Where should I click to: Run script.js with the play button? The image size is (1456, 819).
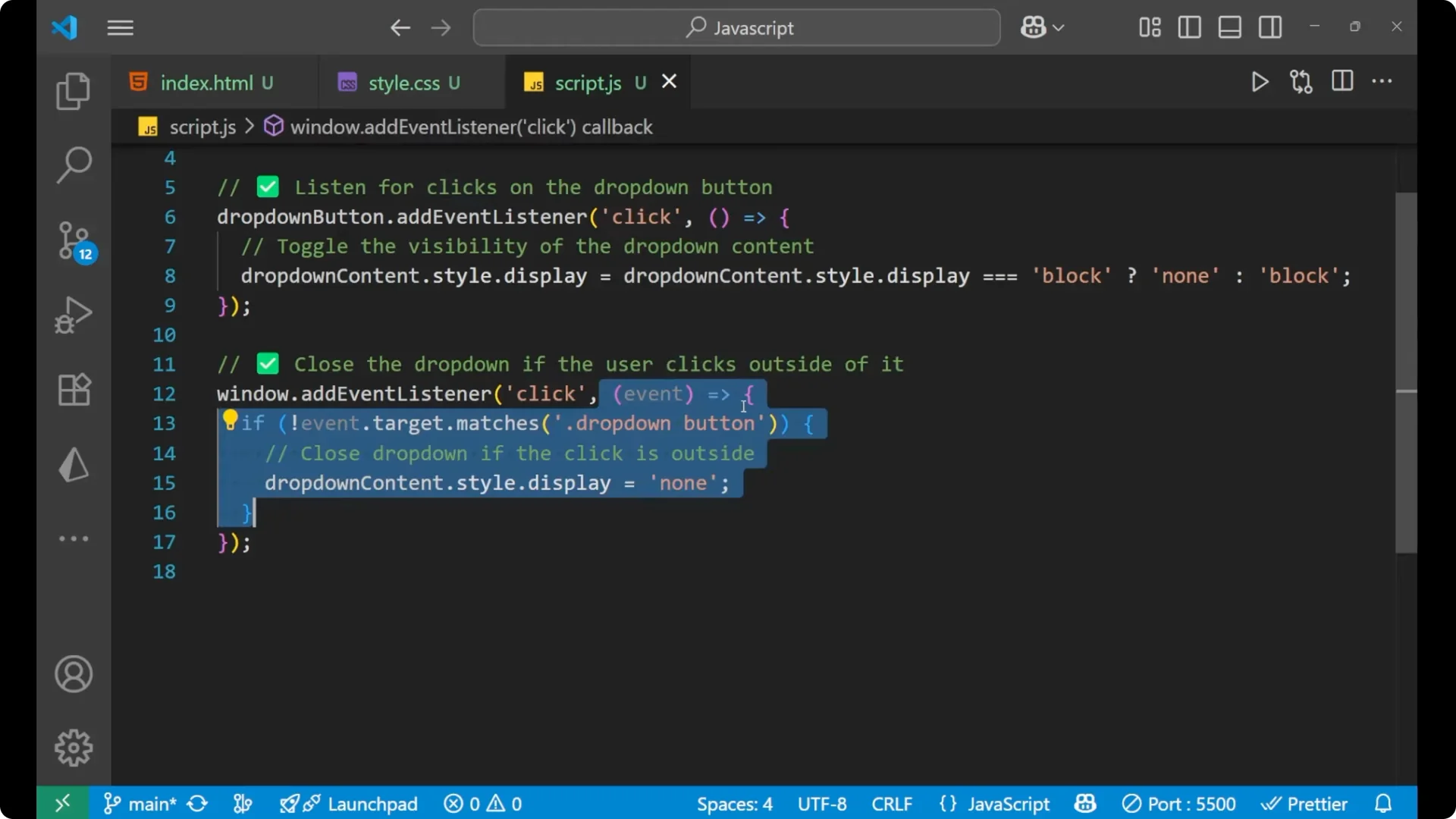tap(1260, 82)
